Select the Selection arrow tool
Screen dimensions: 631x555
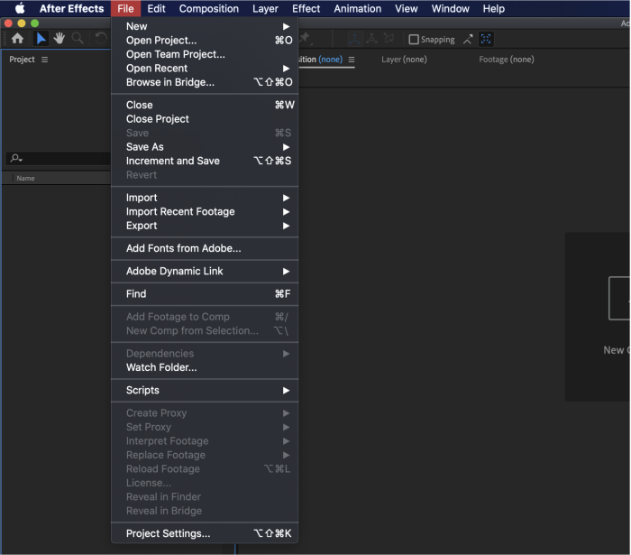tap(41, 39)
